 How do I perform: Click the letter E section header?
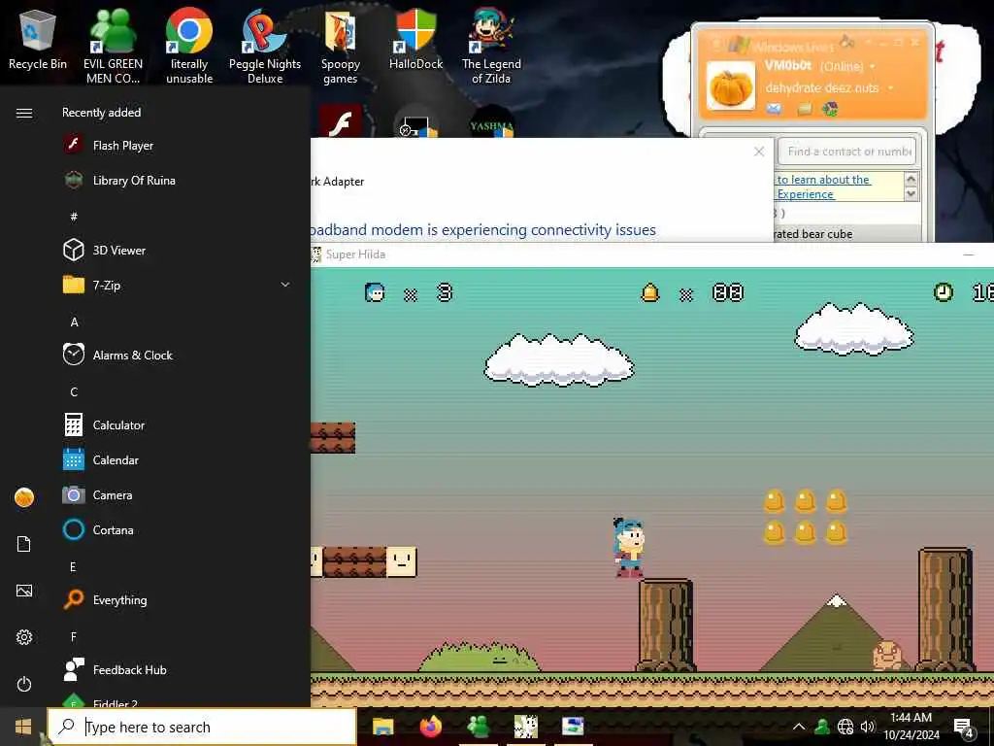(x=73, y=566)
